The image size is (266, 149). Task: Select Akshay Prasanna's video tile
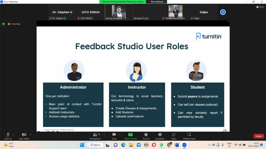point(119,12)
